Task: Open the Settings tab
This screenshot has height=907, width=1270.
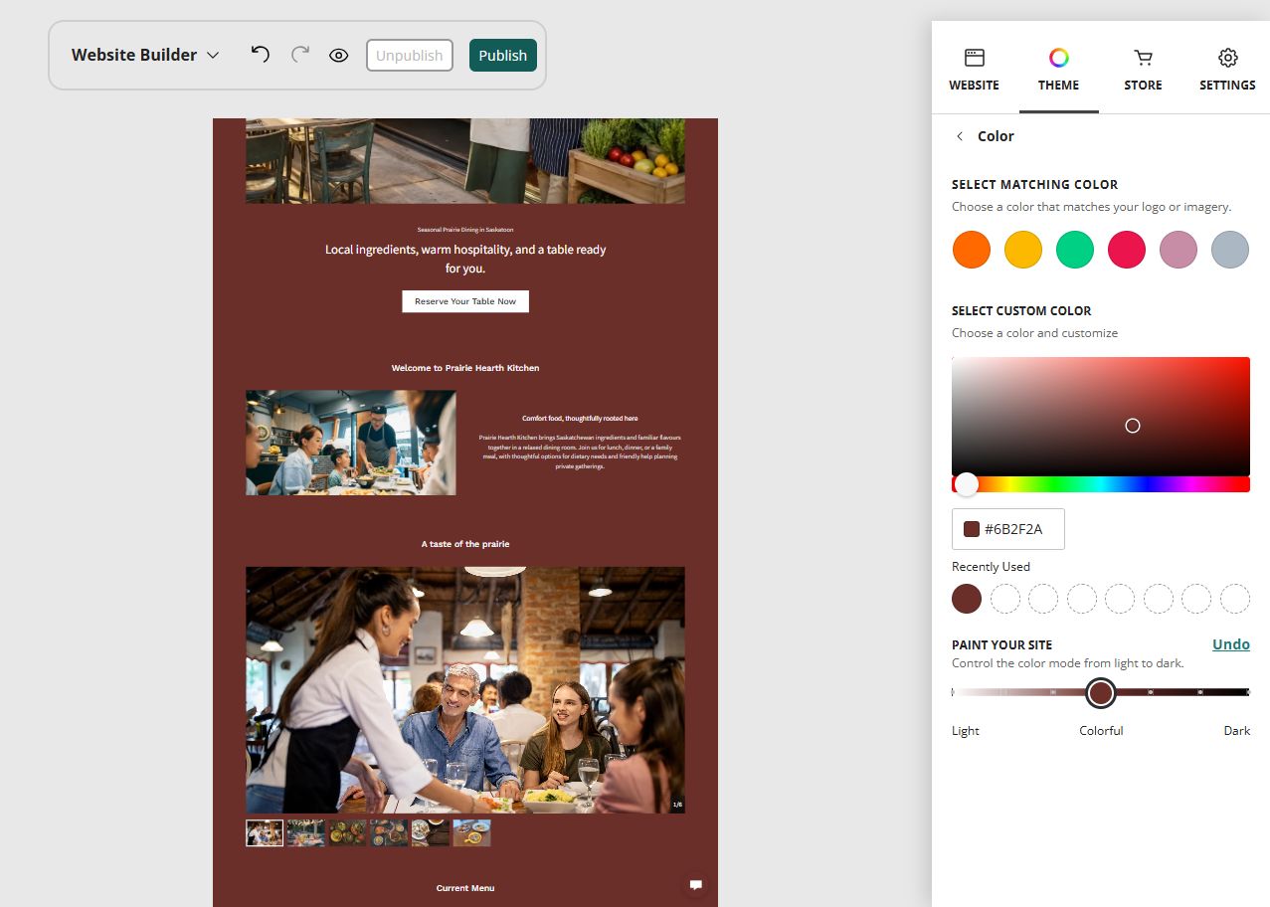Action: 1228,70
